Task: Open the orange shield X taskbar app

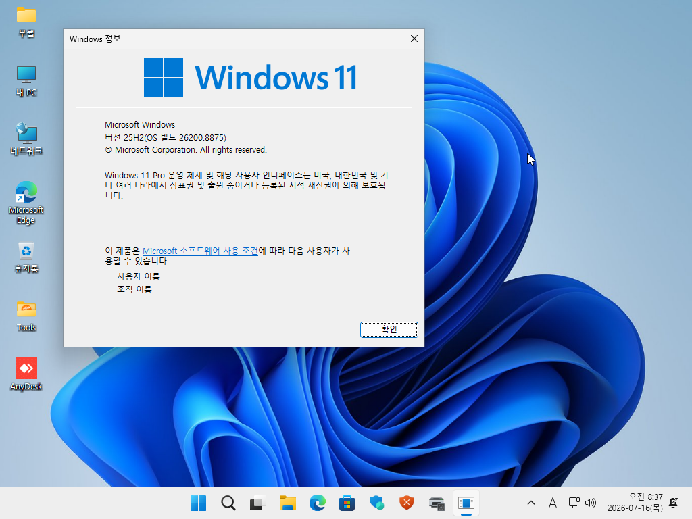Action: coord(406,503)
